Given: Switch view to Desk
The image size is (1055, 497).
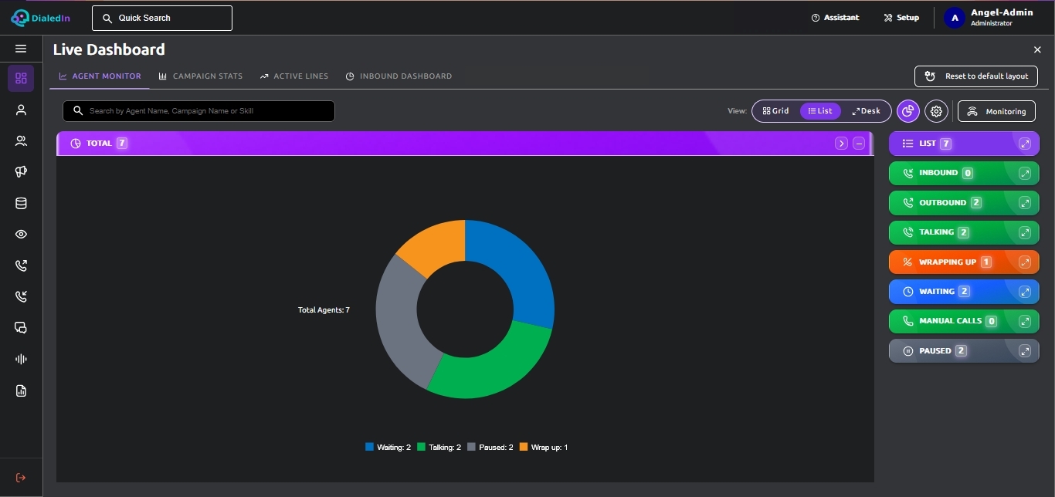Looking at the screenshot, I should point(866,111).
